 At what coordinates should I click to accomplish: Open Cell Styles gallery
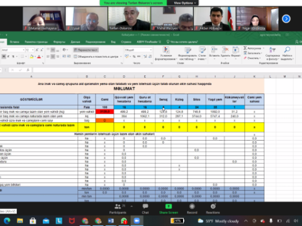point(202,53)
